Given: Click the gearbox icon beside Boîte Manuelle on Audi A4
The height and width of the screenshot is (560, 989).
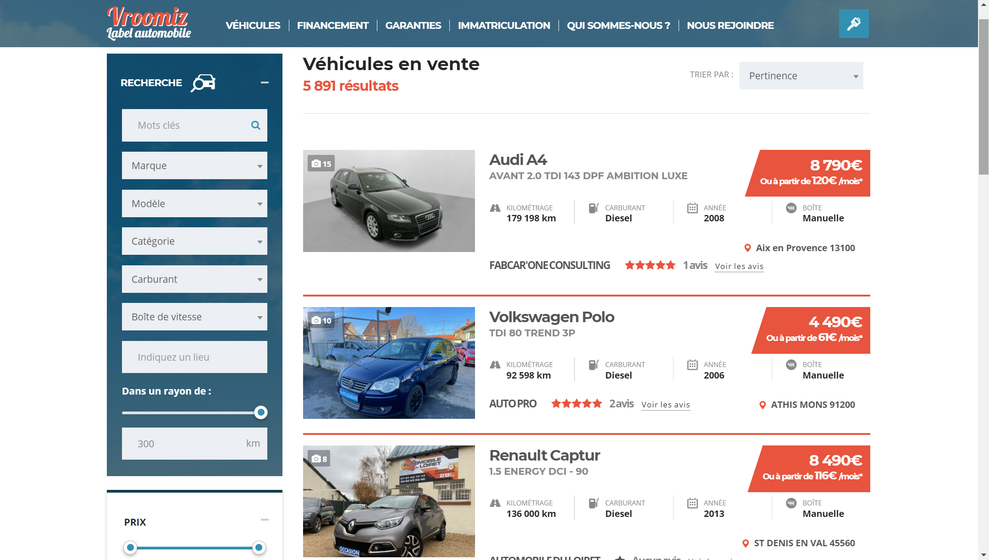Looking at the screenshot, I should pyautogui.click(x=792, y=208).
